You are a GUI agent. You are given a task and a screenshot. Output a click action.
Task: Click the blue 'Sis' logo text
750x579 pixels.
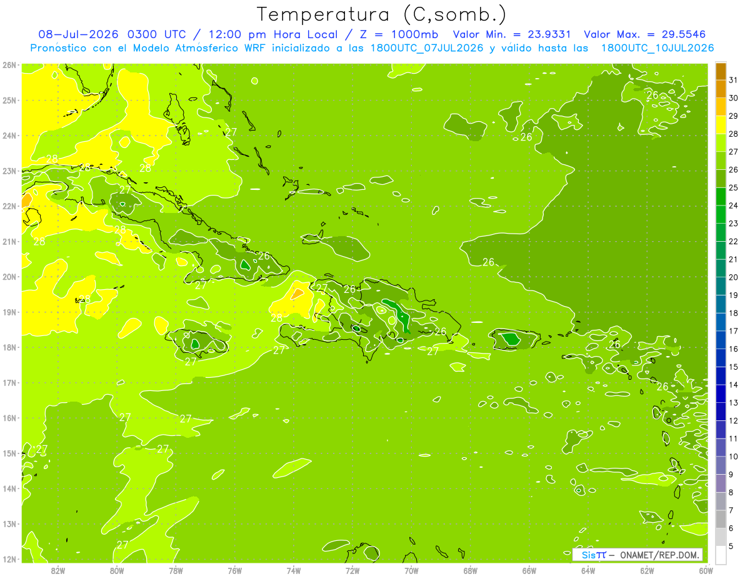[587, 555]
